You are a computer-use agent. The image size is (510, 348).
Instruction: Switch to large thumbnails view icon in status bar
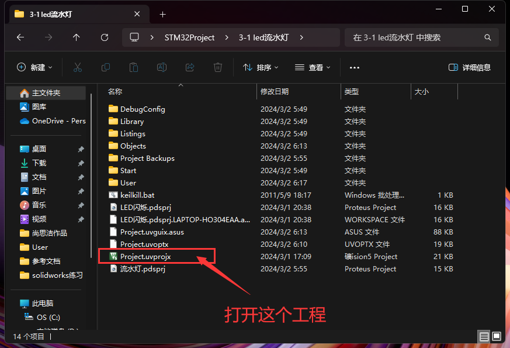(497, 336)
